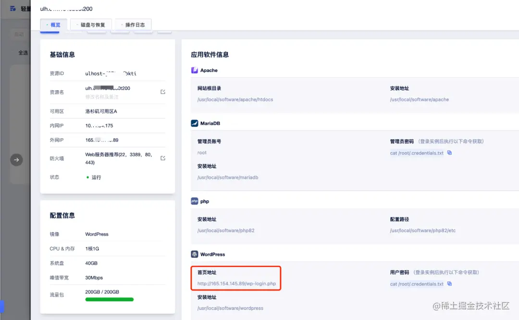
Task: Click the 40GB system disk value
Action: tap(91, 263)
